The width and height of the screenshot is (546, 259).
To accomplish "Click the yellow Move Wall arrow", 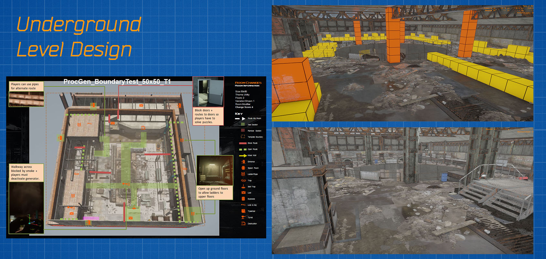I will coord(243,156).
